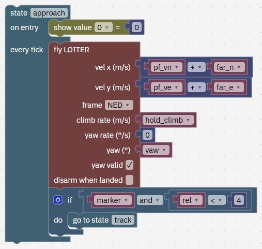The height and width of the screenshot is (249, 262).
Task: Click the 'on entry' label
Action: pos(24,27)
